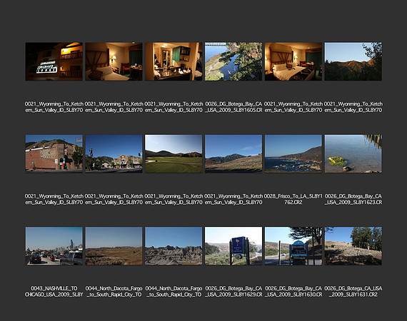Select the blue park sign on posts thumbnail
Image resolution: width=407 pixels, height=321 pixels.
[233, 246]
